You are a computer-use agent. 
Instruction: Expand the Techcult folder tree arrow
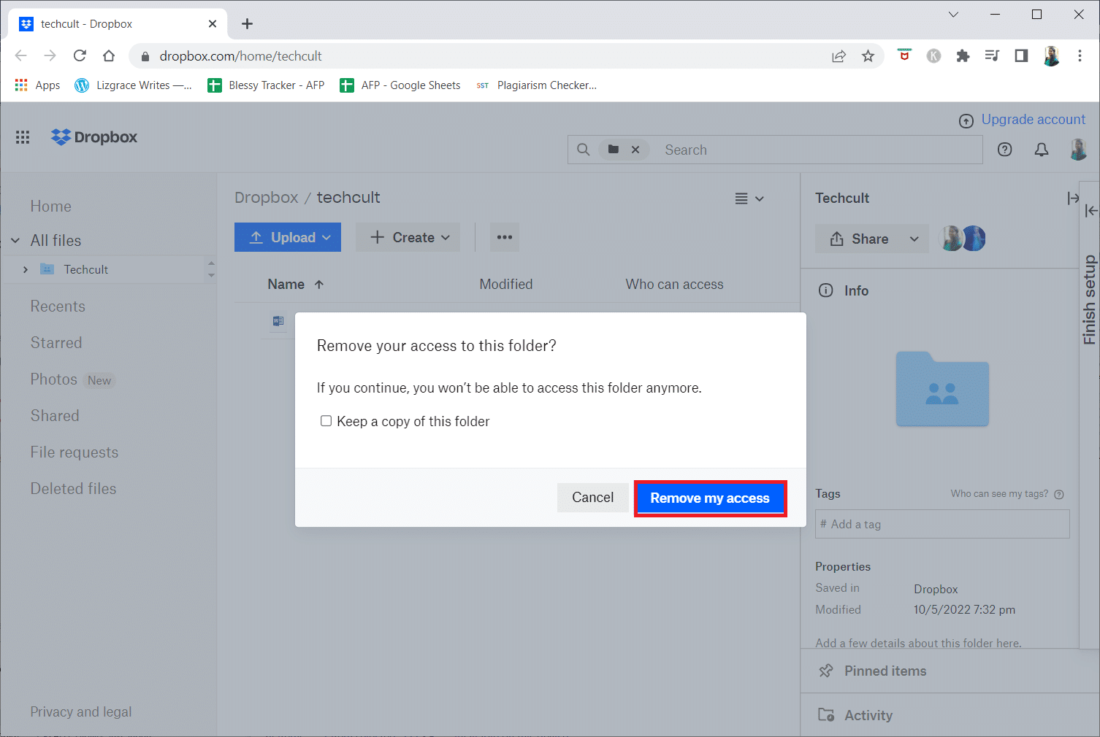(26, 269)
